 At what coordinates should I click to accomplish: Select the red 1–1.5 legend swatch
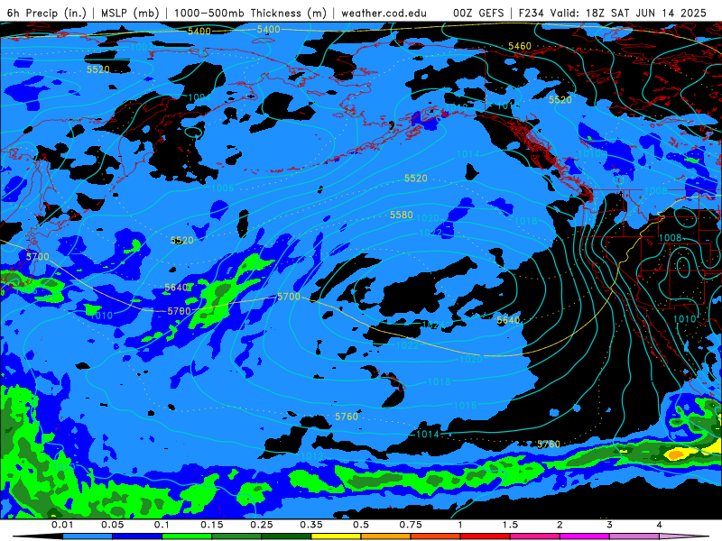tap(486, 536)
